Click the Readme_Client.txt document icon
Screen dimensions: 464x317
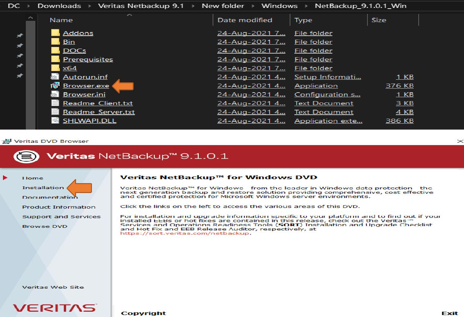(55, 103)
